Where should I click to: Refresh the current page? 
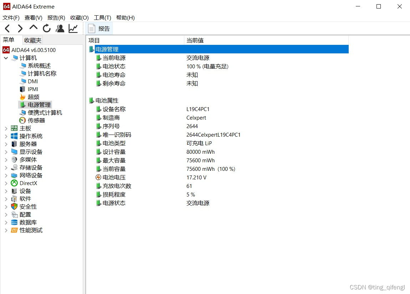pyautogui.click(x=47, y=28)
